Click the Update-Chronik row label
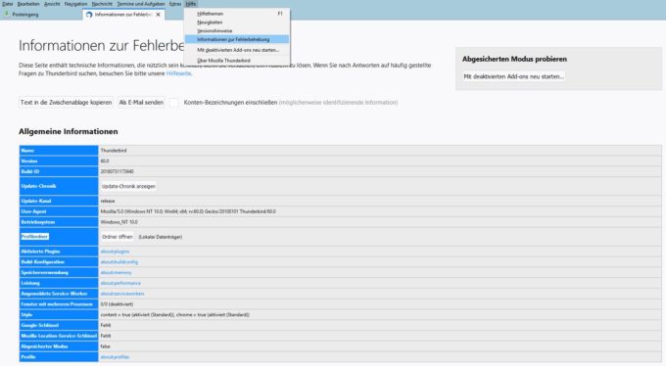This screenshot has width=666, height=366. [x=38, y=186]
